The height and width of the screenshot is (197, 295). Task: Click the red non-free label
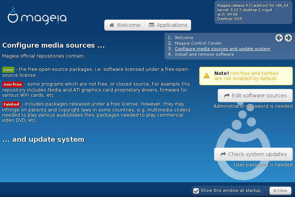(x=13, y=84)
